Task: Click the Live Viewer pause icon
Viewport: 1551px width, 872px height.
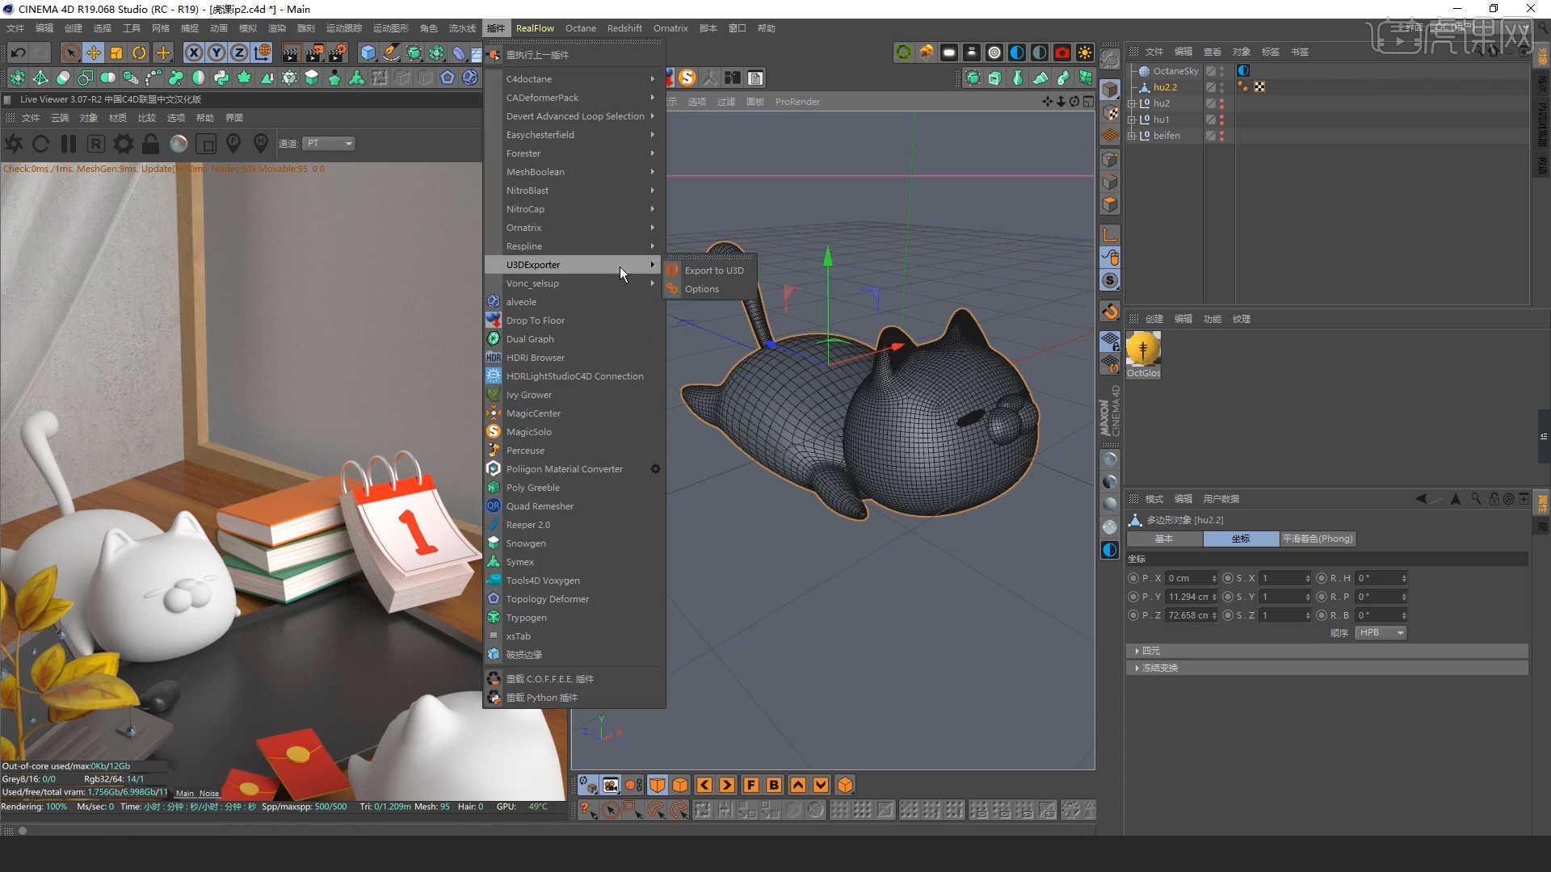Action: tap(69, 144)
